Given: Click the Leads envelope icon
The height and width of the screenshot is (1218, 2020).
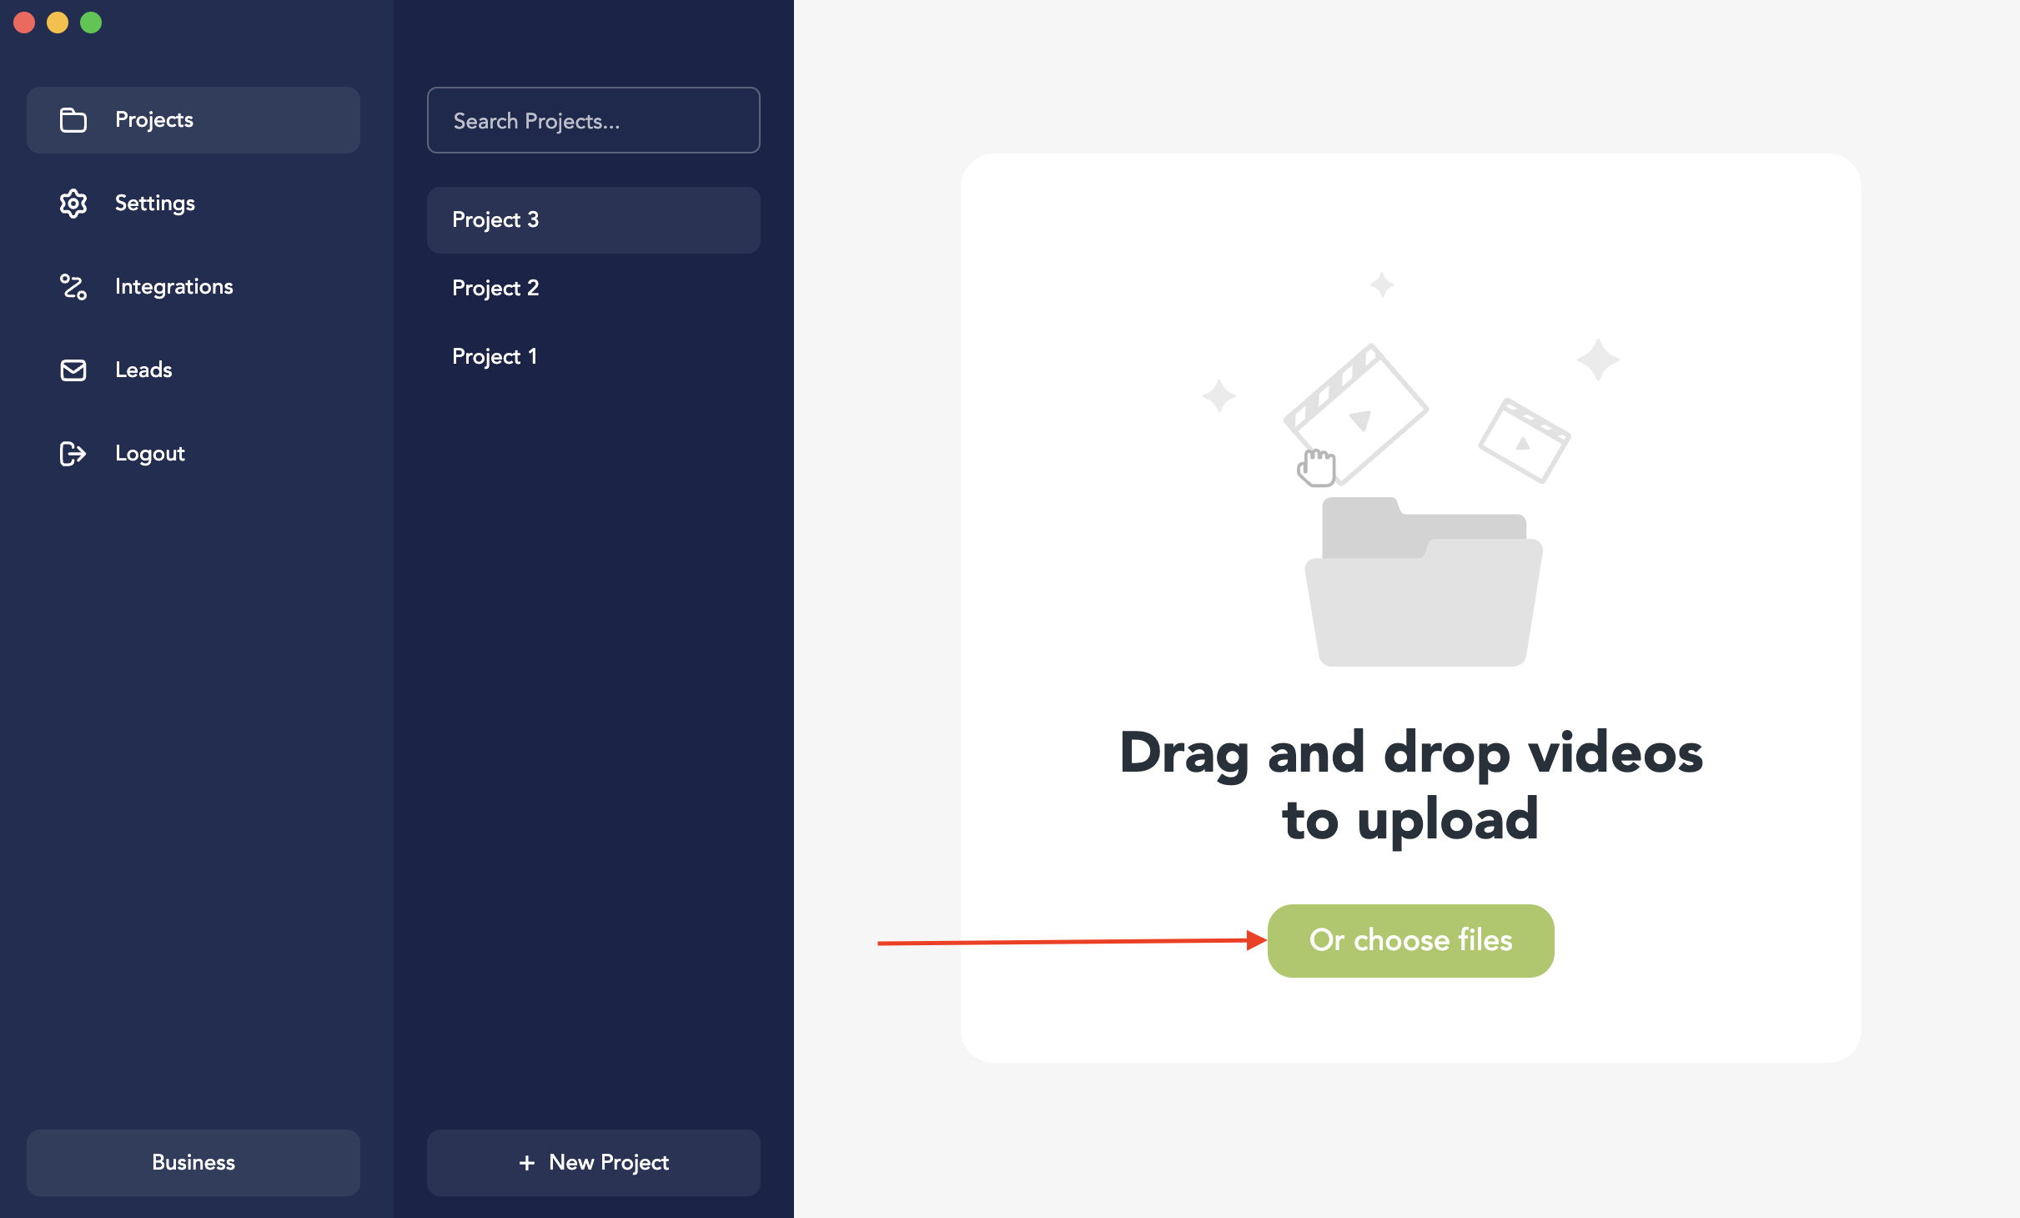Looking at the screenshot, I should [x=73, y=370].
